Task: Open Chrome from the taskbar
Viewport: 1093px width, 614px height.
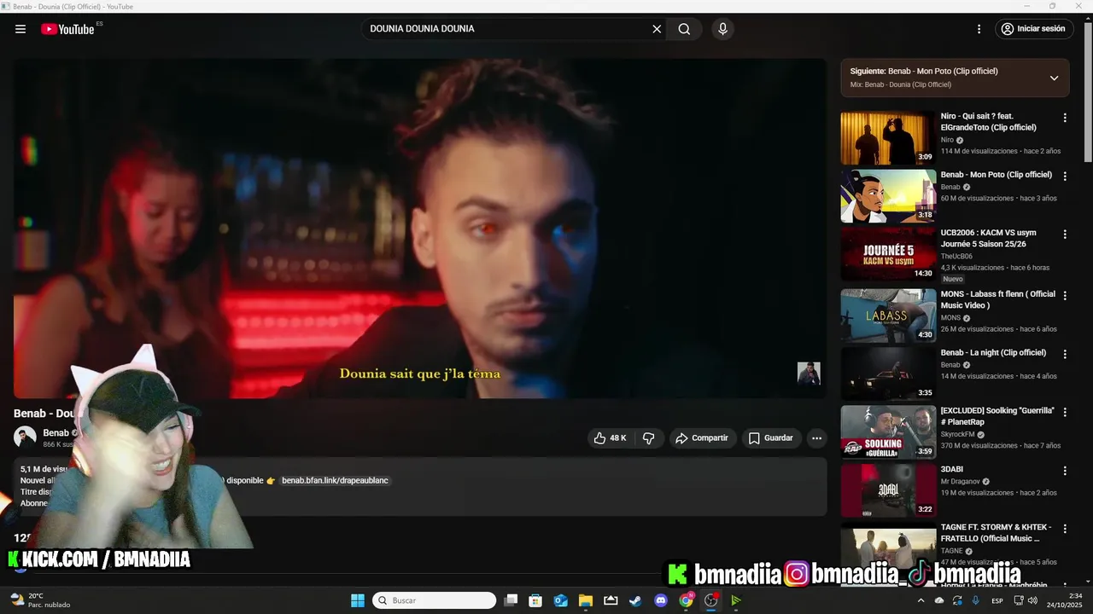Action: pos(686,600)
